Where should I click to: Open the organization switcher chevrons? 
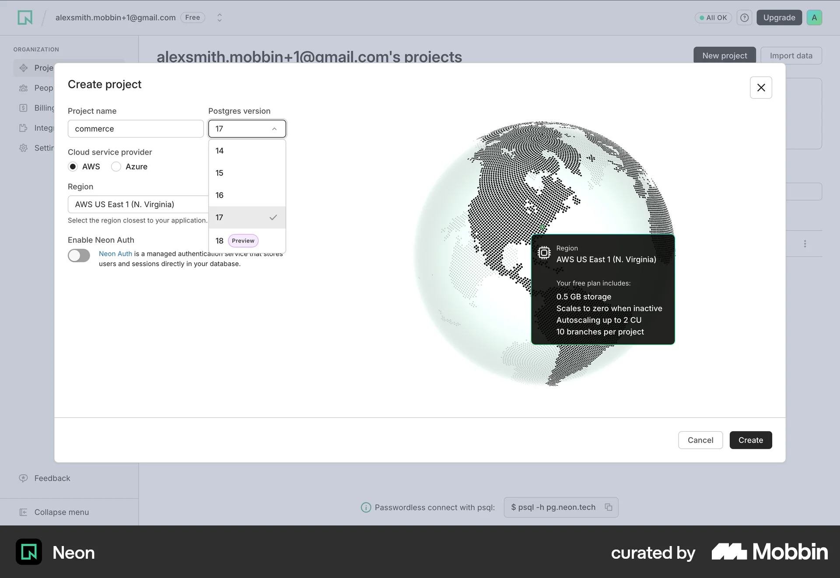(220, 18)
